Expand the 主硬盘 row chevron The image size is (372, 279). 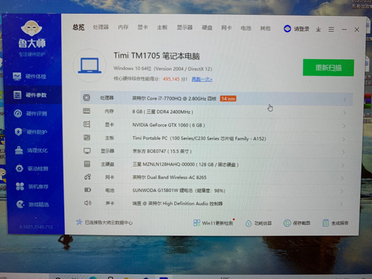tap(342, 165)
